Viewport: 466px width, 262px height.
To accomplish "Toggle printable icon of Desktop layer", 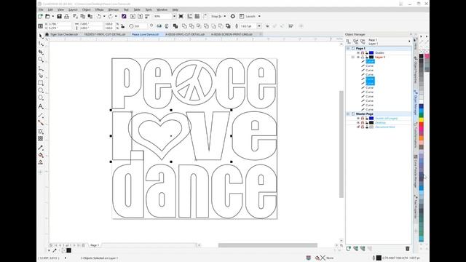I will point(363,123).
